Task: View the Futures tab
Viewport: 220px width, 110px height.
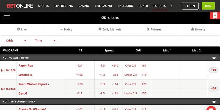Action: point(154,29)
